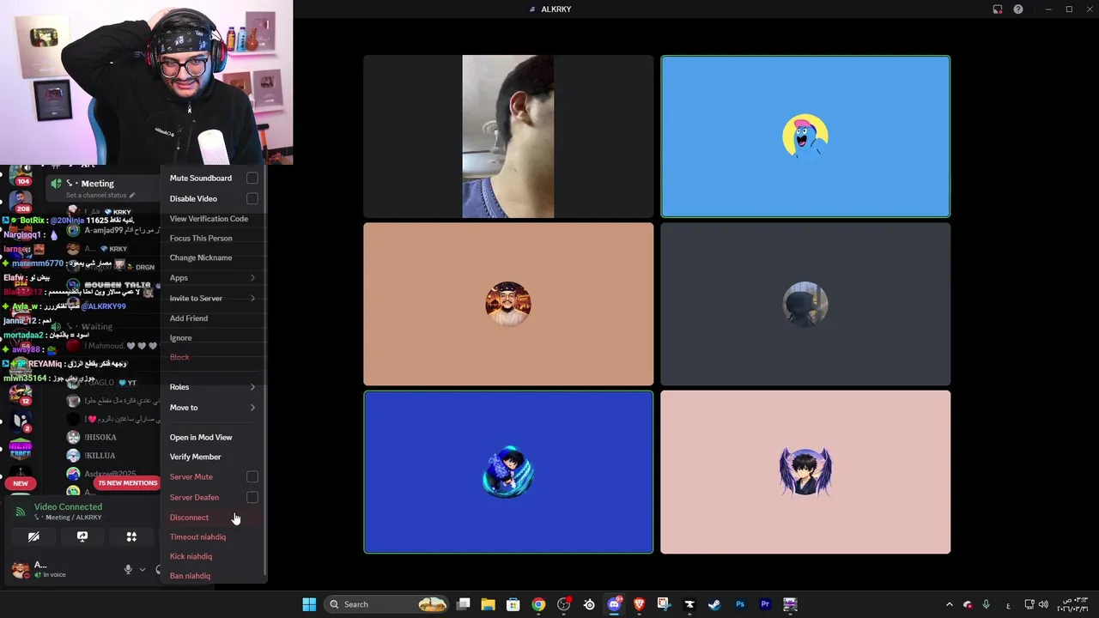Select the light blue tile with yellow avatar
Screen dimensions: 1099x618
(805, 136)
